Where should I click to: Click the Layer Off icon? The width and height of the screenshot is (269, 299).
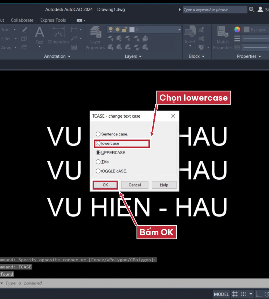(x=111, y=39)
